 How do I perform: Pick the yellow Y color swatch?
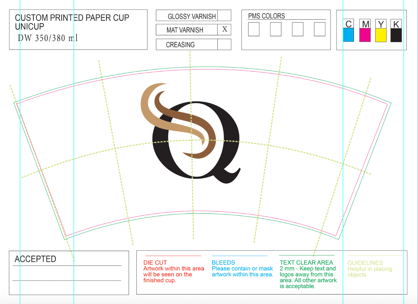[x=381, y=35]
